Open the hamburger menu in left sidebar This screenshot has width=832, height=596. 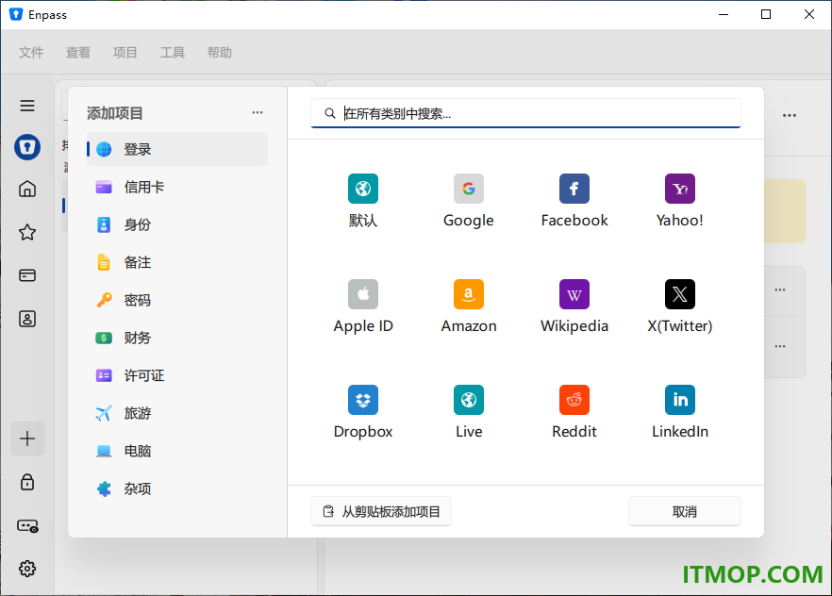click(27, 106)
